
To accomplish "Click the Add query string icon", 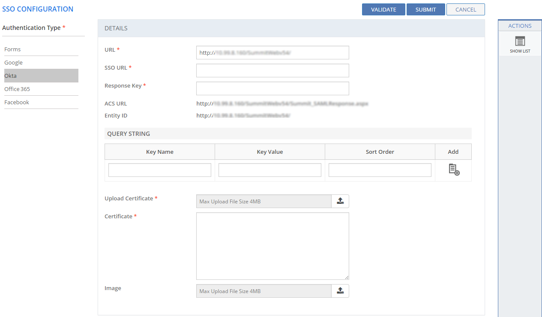I will pyautogui.click(x=454, y=170).
